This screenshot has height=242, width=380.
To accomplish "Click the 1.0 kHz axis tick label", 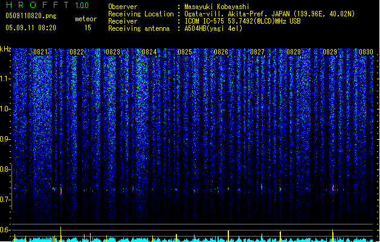I will (5, 109).
